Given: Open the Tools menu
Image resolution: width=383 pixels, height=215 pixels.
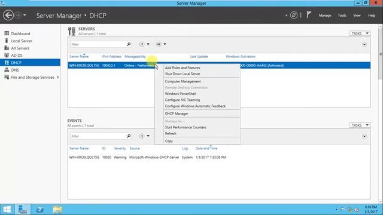Looking at the screenshot, I should [x=342, y=16].
